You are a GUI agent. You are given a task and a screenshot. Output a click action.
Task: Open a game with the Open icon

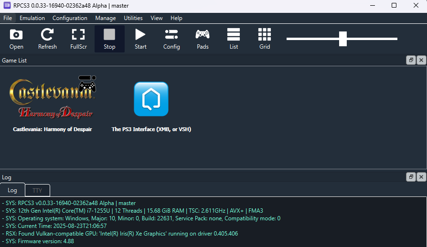click(x=16, y=39)
